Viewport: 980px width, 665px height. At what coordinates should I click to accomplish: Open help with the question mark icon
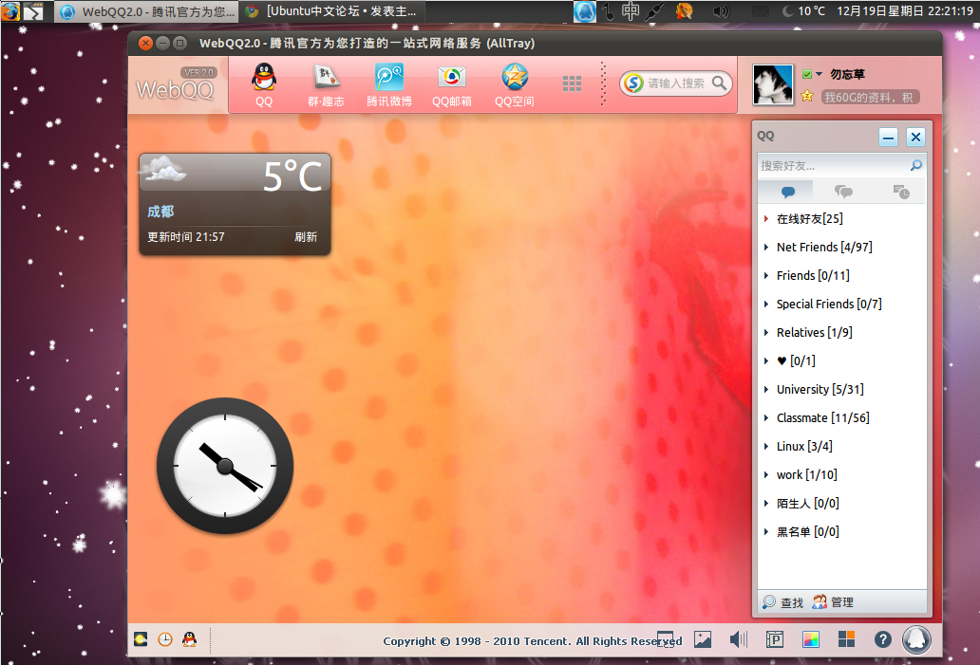(882, 639)
